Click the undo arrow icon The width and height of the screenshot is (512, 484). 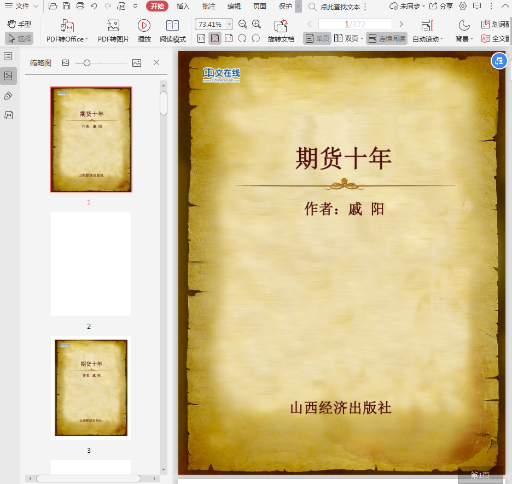point(94,6)
